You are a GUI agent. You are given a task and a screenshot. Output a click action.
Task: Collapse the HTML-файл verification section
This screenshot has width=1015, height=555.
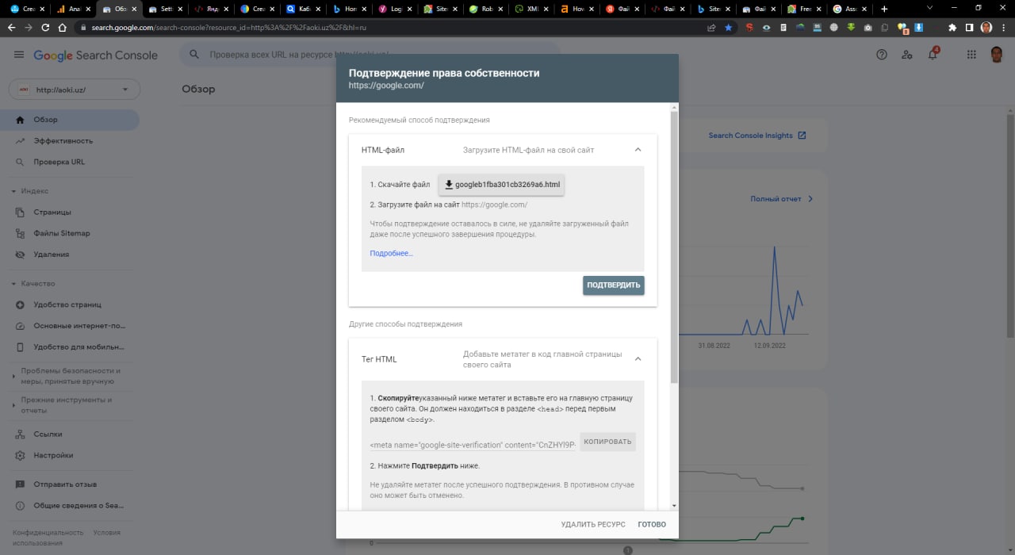(x=638, y=149)
